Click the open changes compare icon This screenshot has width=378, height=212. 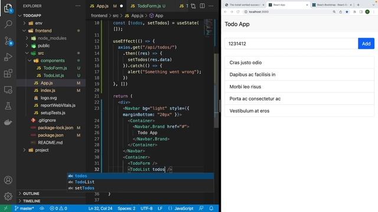point(193,6)
